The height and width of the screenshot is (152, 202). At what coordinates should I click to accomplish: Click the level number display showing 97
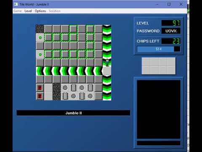pyautogui.click(x=171, y=23)
